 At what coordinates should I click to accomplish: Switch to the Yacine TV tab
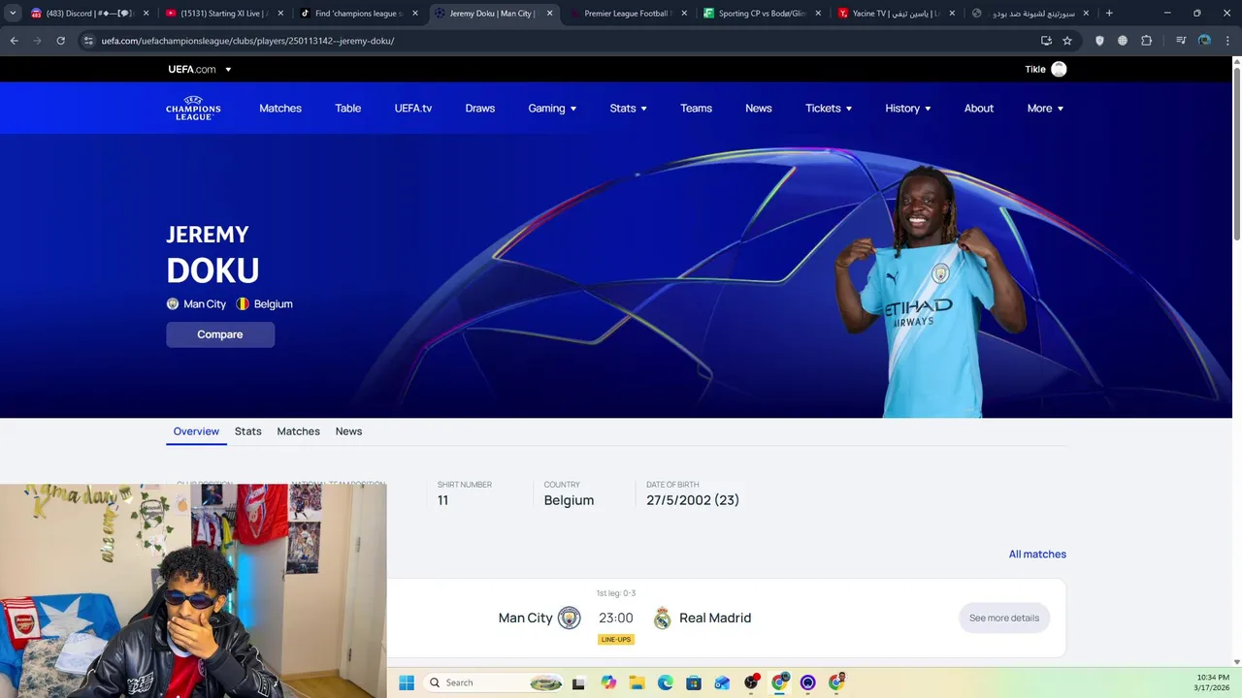pos(897,14)
